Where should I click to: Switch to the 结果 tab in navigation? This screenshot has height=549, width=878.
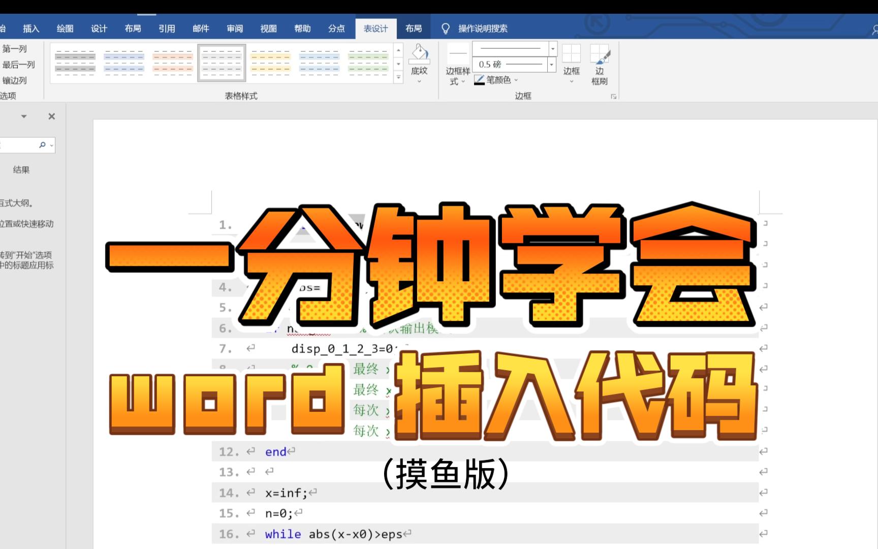coord(21,170)
